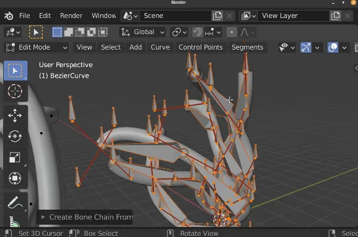Click the User Perspective label

point(66,65)
